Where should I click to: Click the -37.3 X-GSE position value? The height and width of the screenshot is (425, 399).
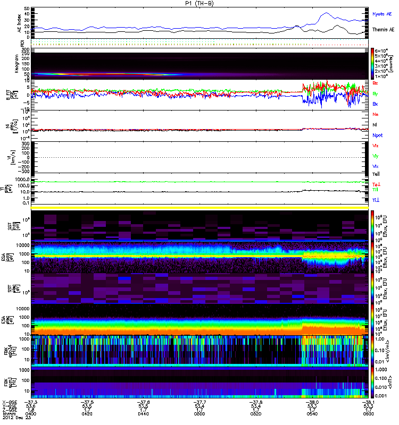[31, 402]
